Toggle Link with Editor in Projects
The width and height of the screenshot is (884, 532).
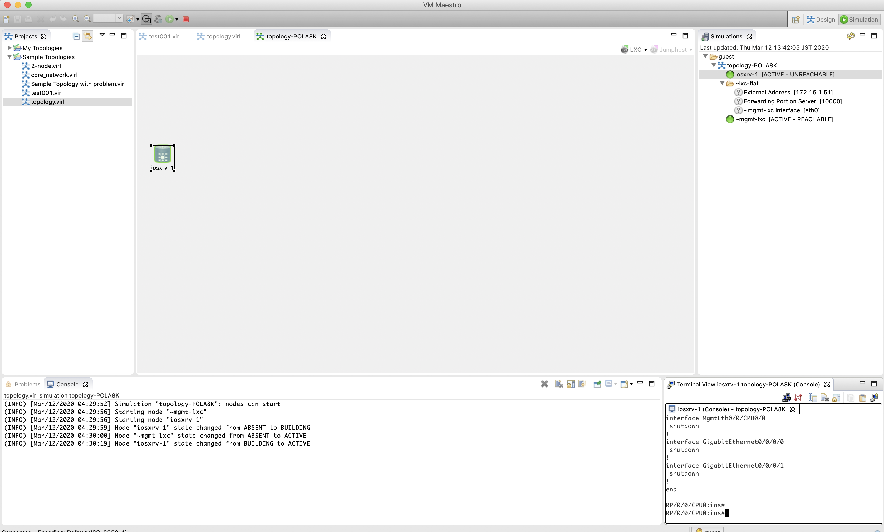87,36
